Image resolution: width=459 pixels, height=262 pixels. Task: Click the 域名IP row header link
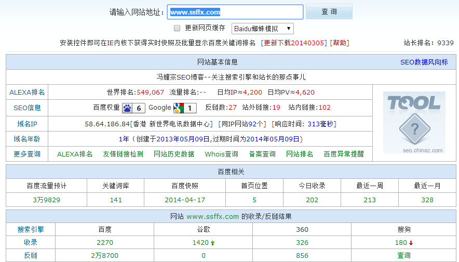[x=27, y=124]
